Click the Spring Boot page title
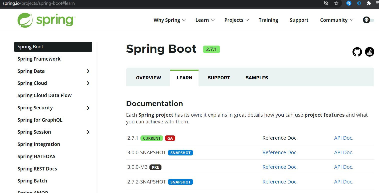The image size is (379, 193). coord(161,49)
